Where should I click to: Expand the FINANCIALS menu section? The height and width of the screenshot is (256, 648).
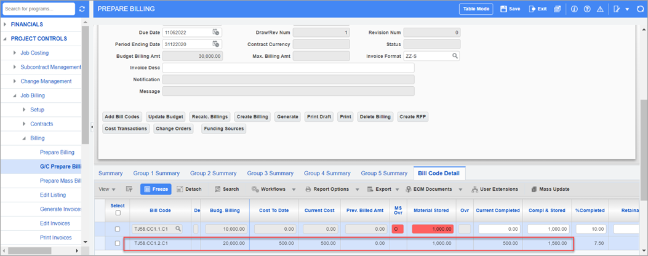(x=5, y=25)
